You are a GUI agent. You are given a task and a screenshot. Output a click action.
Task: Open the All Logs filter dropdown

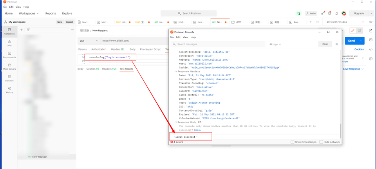275,44
